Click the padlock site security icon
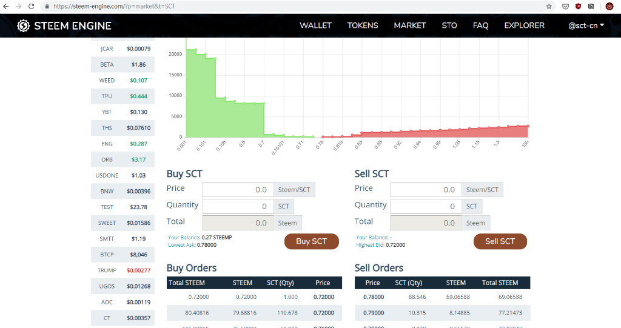The image size is (621, 328). click(47, 6)
